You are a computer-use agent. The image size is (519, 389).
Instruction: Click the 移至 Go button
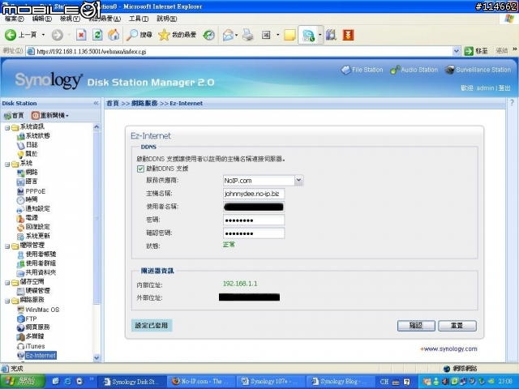click(476, 51)
